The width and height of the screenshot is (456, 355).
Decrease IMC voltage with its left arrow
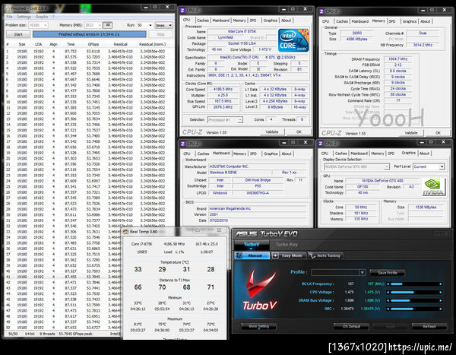(388, 309)
